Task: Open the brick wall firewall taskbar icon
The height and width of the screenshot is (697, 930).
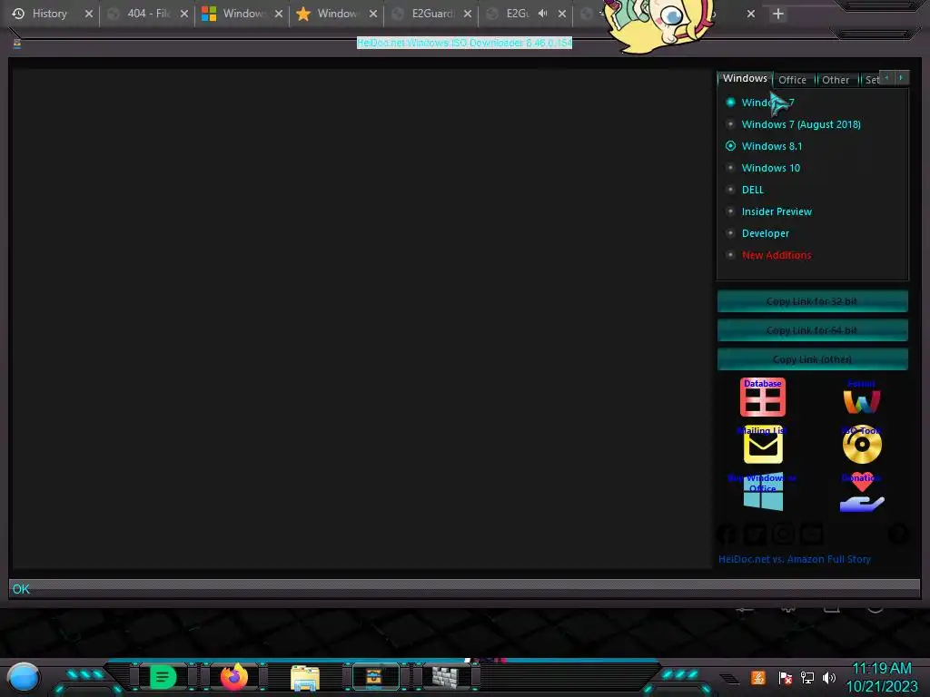Action: [445, 677]
